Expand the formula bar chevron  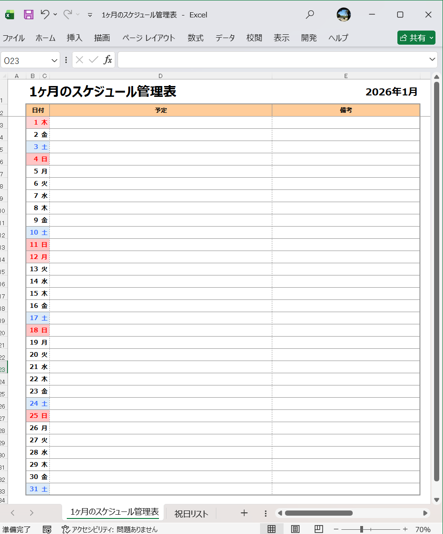click(x=433, y=59)
